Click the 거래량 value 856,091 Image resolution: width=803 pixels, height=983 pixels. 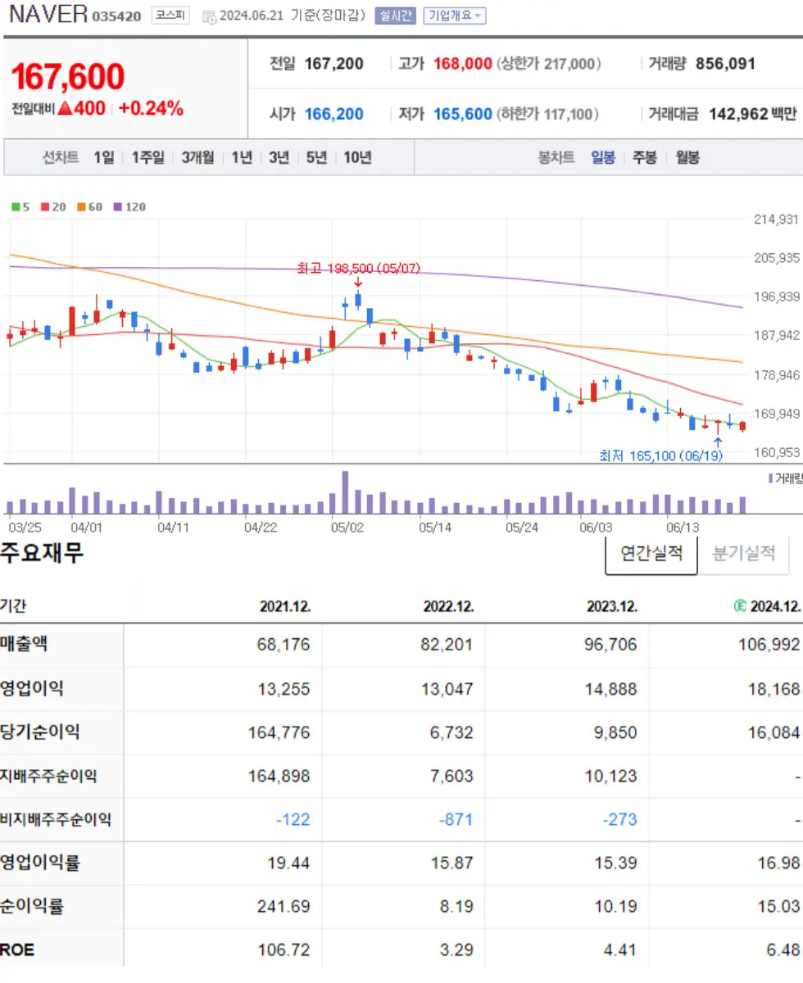[725, 63]
